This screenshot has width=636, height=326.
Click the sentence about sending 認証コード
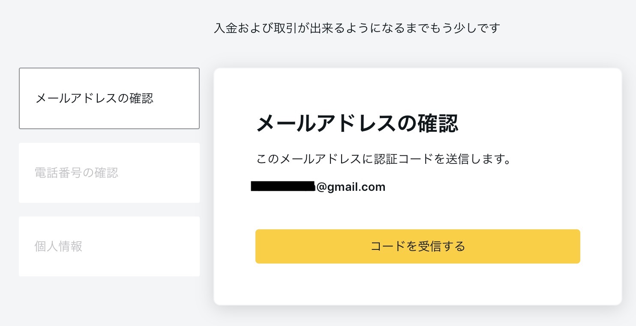(384, 160)
